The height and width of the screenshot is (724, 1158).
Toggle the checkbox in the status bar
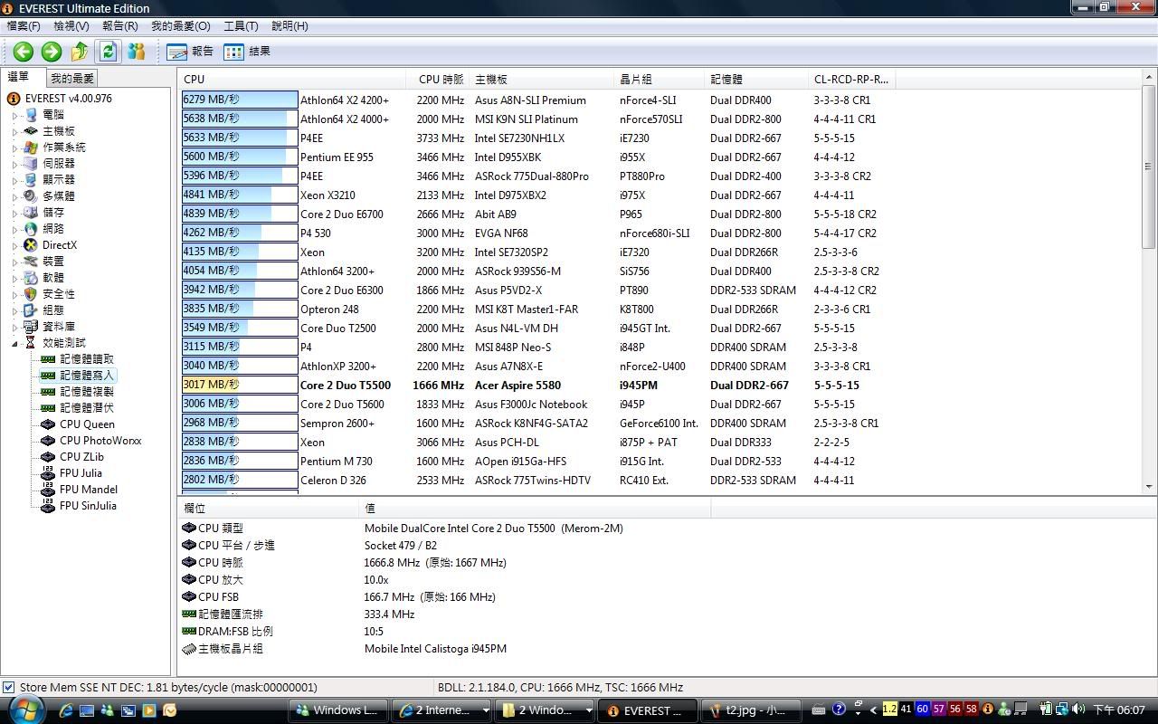point(9,688)
